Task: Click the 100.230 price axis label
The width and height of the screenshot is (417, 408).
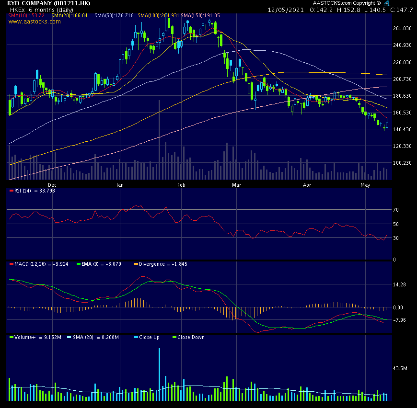Action: tap(402, 163)
